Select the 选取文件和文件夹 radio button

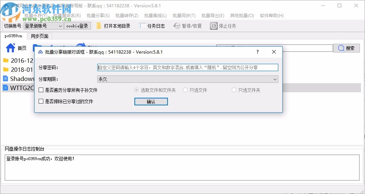click(x=136, y=90)
